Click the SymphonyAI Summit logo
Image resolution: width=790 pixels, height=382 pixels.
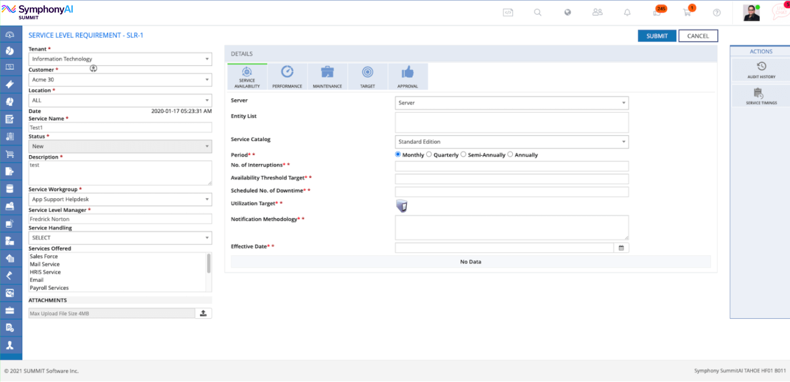coord(37,12)
